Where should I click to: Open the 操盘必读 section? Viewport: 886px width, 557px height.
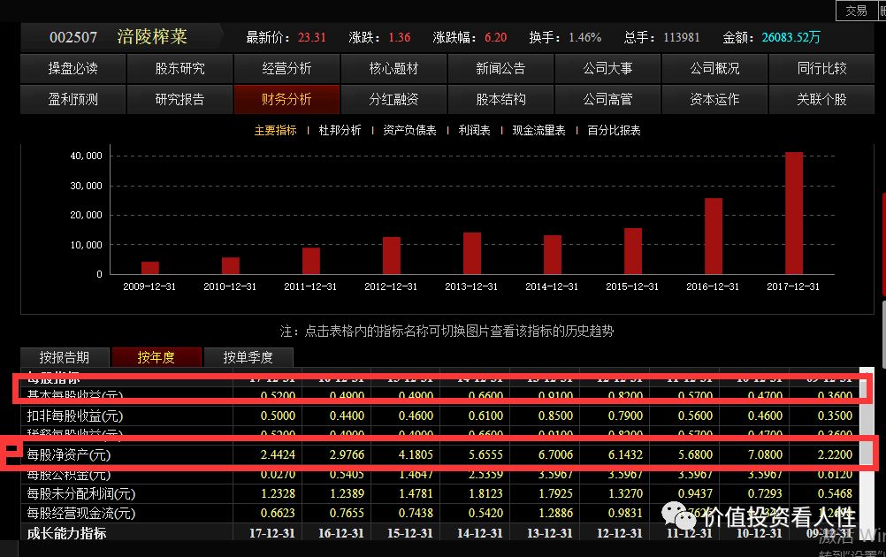73,68
